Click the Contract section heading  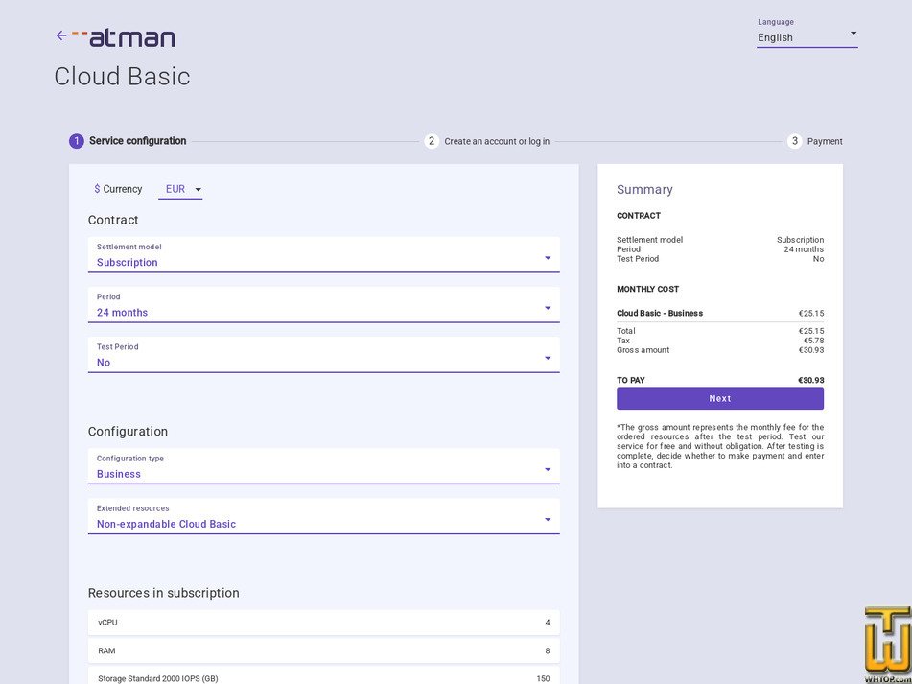[x=113, y=220]
